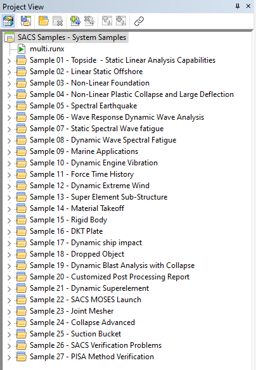Click the project home icon in toolbar
The image size is (256, 370).
(8, 21)
